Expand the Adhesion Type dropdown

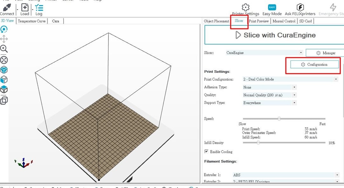pos(269,87)
